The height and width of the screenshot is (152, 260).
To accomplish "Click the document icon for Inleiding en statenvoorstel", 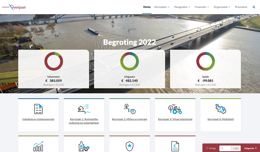I will pos(38,109).
